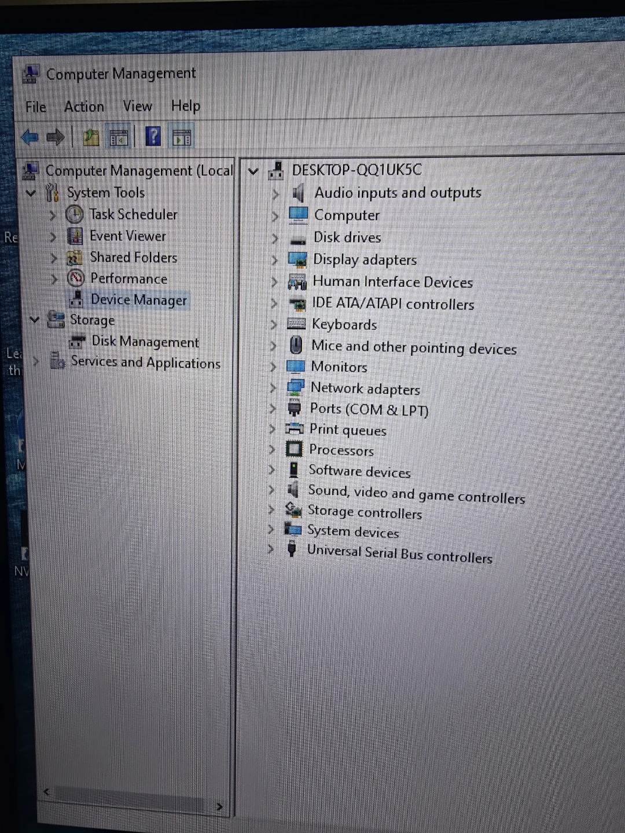The image size is (625, 833).
Task: Select the Processors chip icon
Action: pyautogui.click(x=294, y=449)
